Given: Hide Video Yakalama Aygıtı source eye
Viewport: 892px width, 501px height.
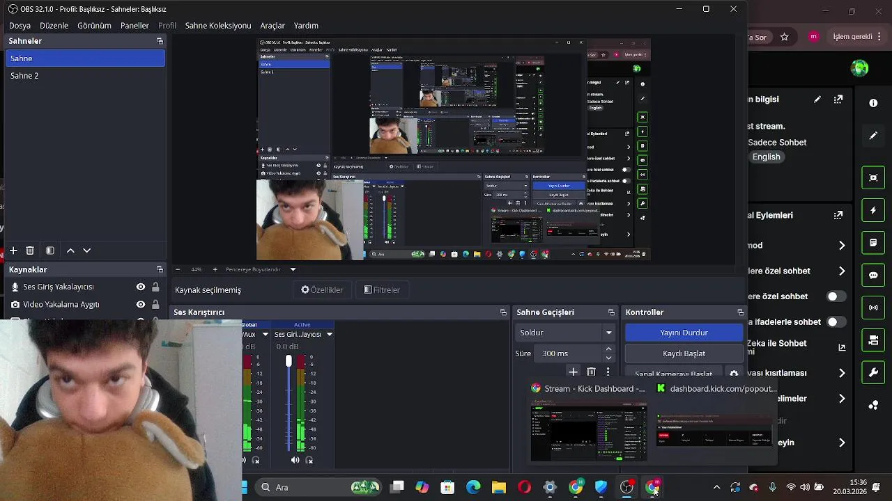Looking at the screenshot, I should (x=141, y=304).
